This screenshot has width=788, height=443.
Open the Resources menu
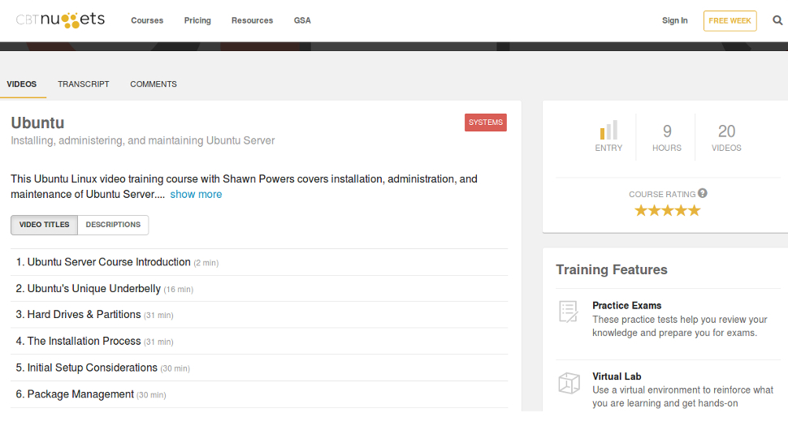tap(253, 20)
